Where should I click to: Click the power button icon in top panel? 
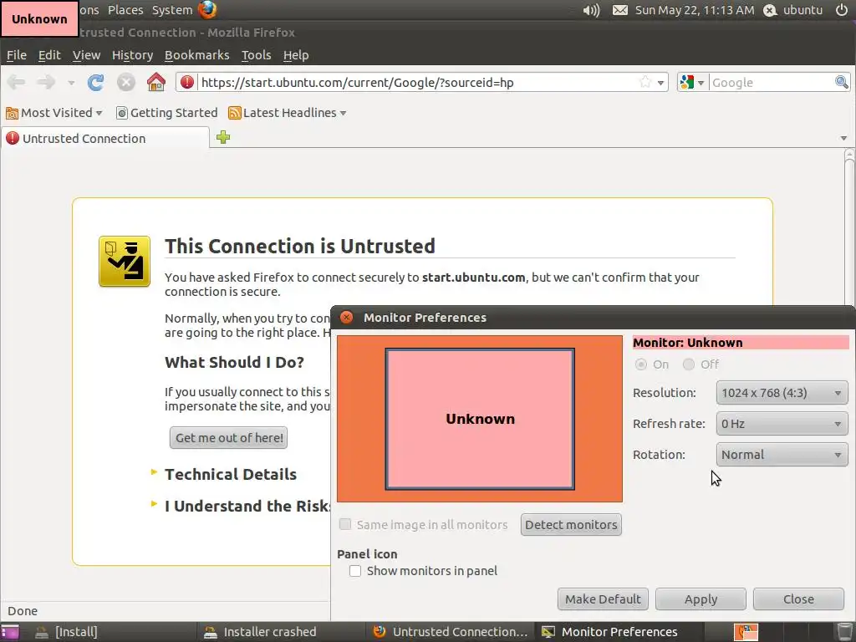(x=842, y=10)
